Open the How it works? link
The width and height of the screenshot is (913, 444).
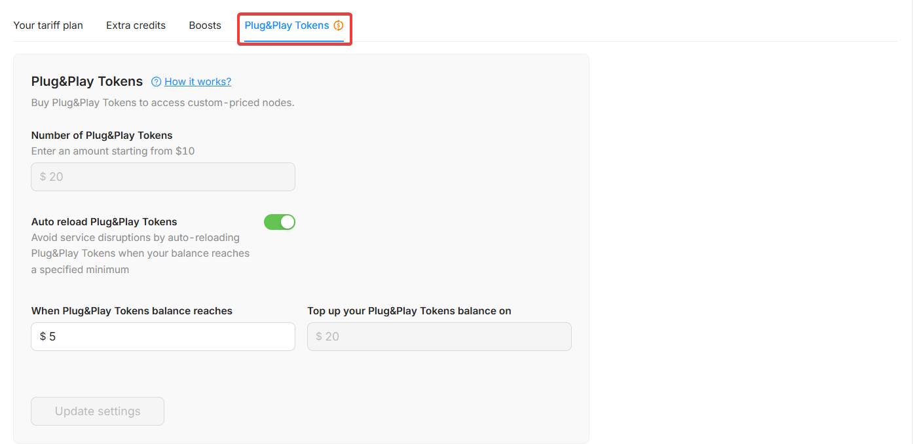[198, 82]
